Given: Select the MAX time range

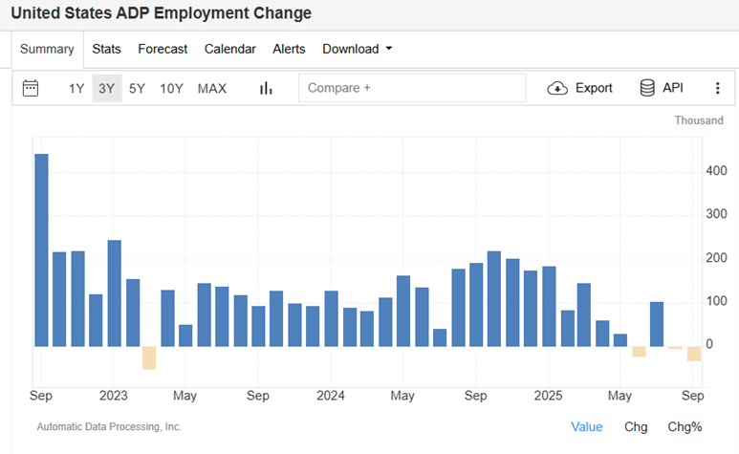Looking at the screenshot, I should [212, 89].
